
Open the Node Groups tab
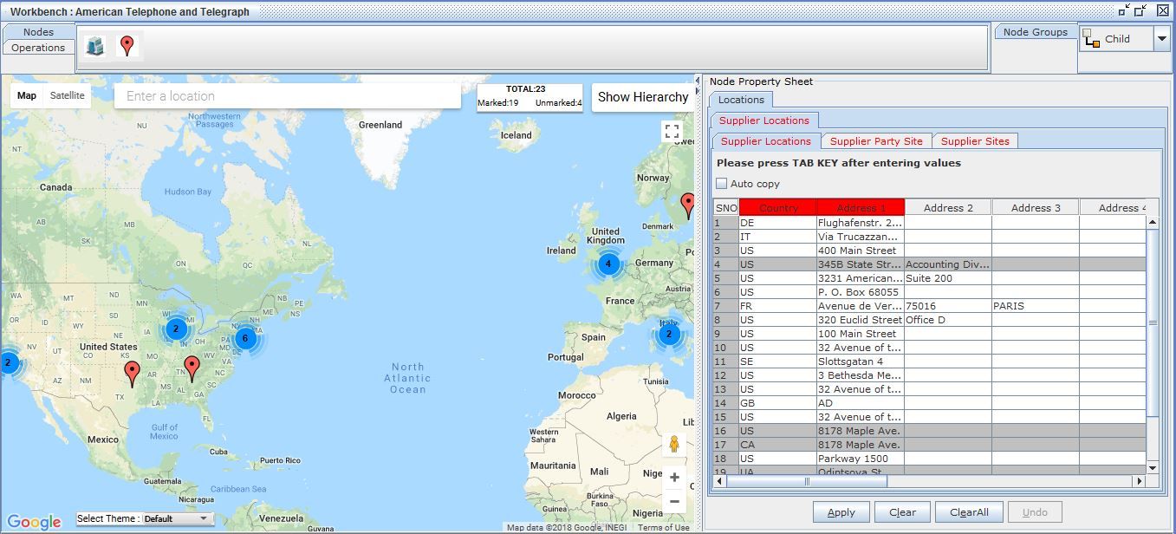click(x=1035, y=32)
